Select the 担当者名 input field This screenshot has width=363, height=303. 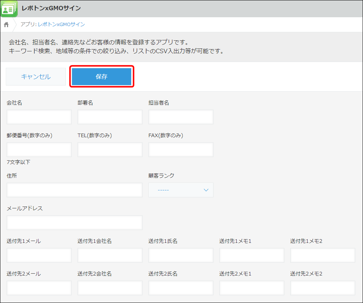click(181, 117)
